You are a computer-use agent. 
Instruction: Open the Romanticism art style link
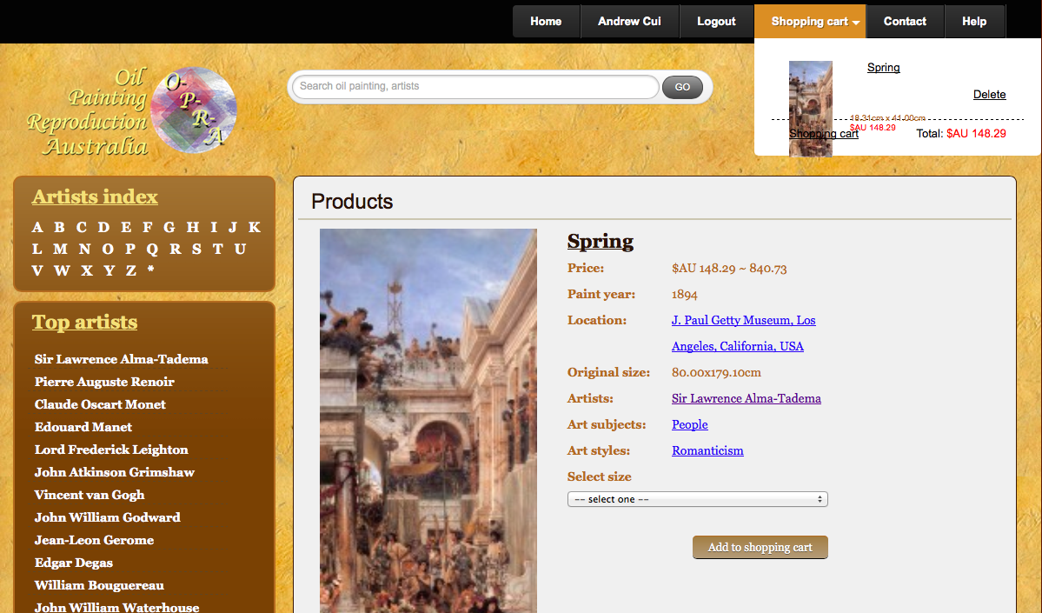[x=707, y=450]
